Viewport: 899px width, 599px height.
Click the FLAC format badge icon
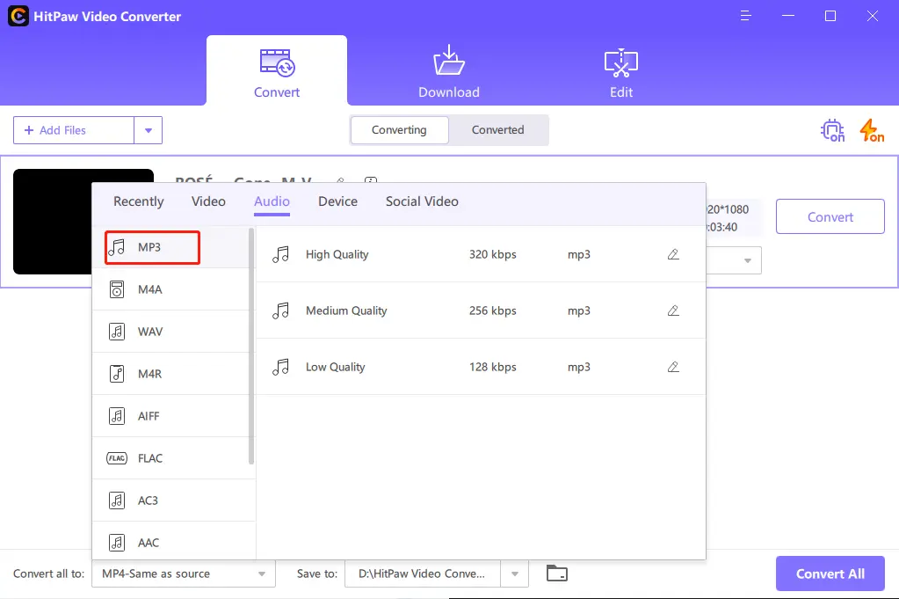[117, 458]
